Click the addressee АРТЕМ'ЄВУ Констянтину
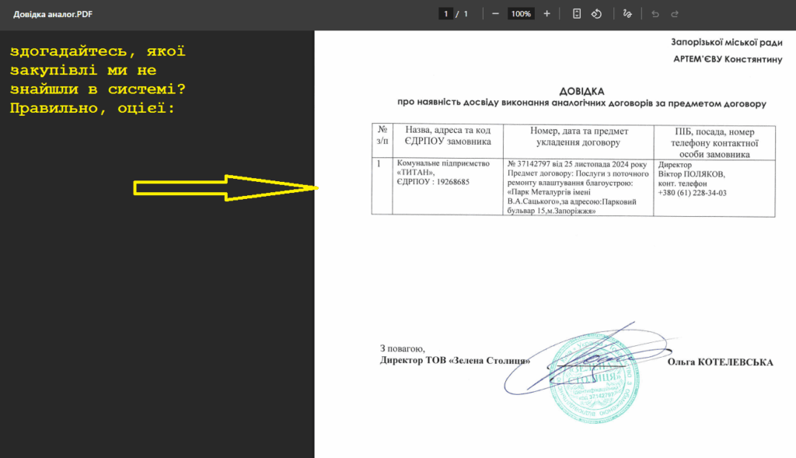796x458 pixels. [728, 60]
